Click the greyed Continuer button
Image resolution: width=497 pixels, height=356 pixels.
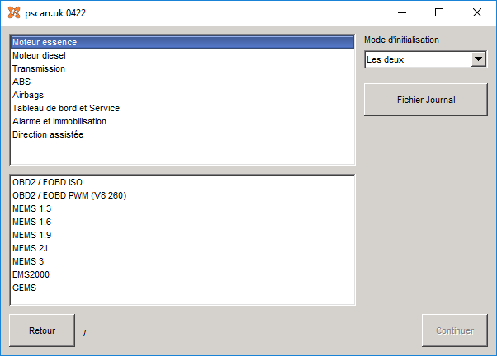(455, 330)
